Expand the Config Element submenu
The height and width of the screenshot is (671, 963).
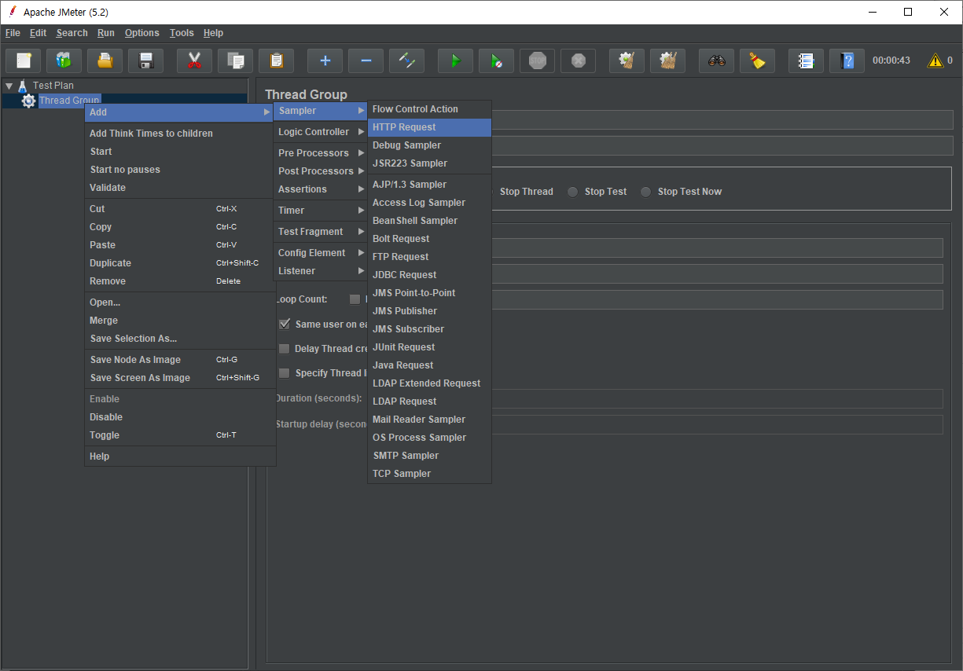point(321,253)
